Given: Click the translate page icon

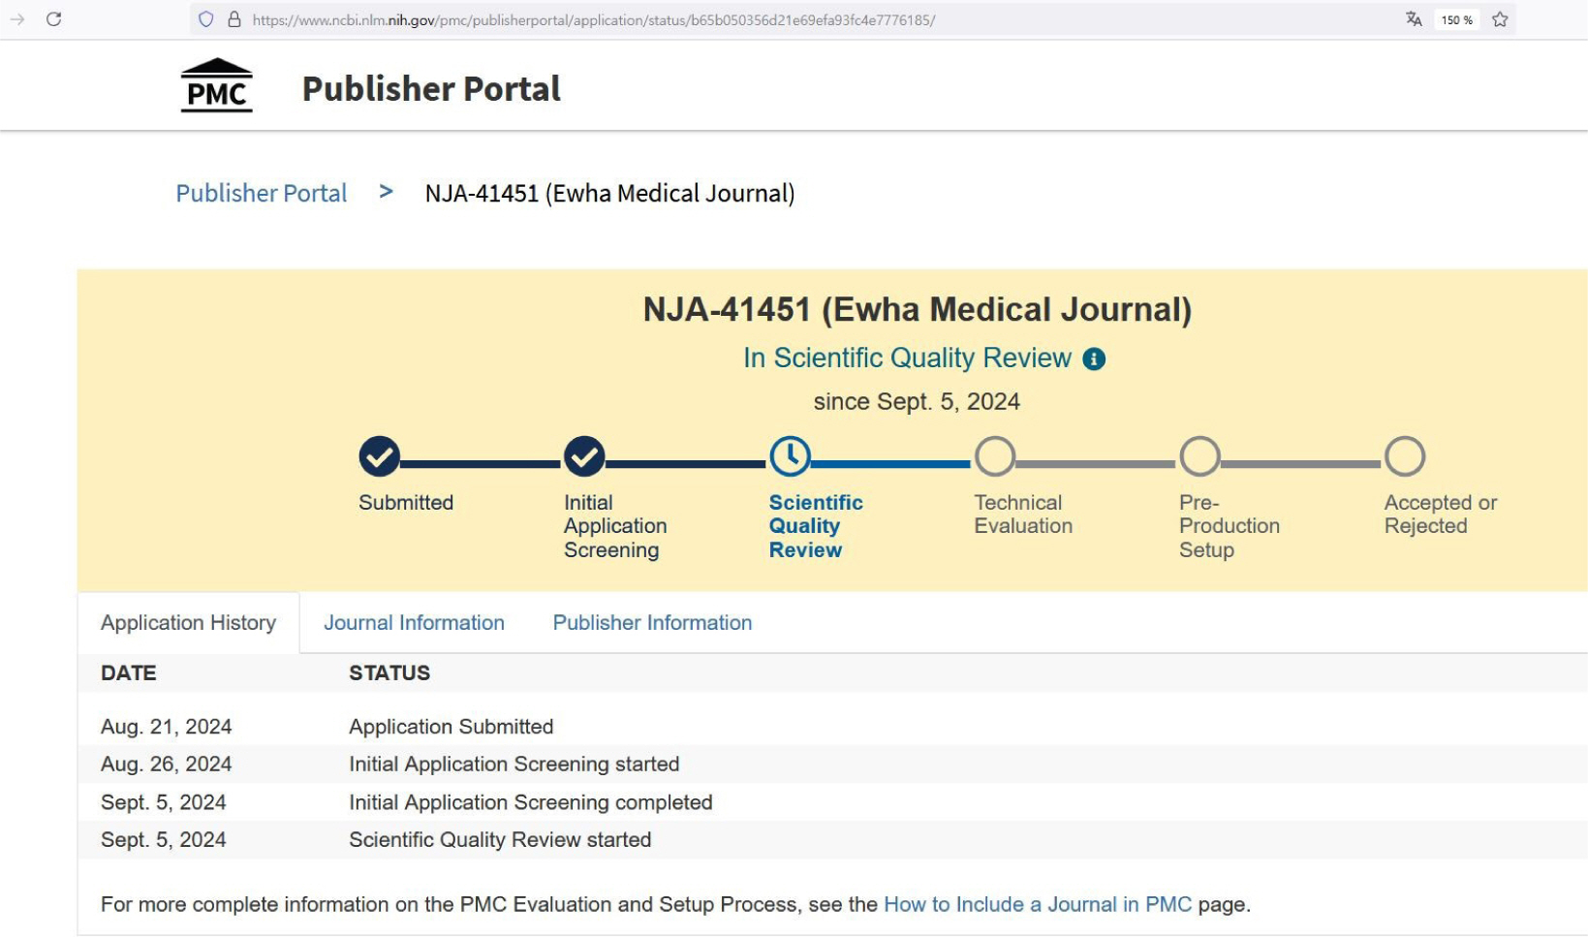Looking at the screenshot, I should (x=1414, y=19).
